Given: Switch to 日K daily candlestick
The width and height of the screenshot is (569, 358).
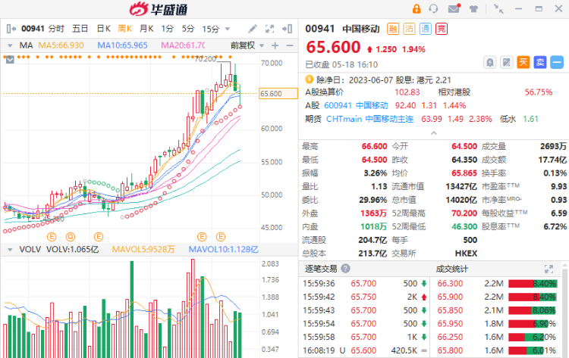Looking at the screenshot, I should pos(104,29).
